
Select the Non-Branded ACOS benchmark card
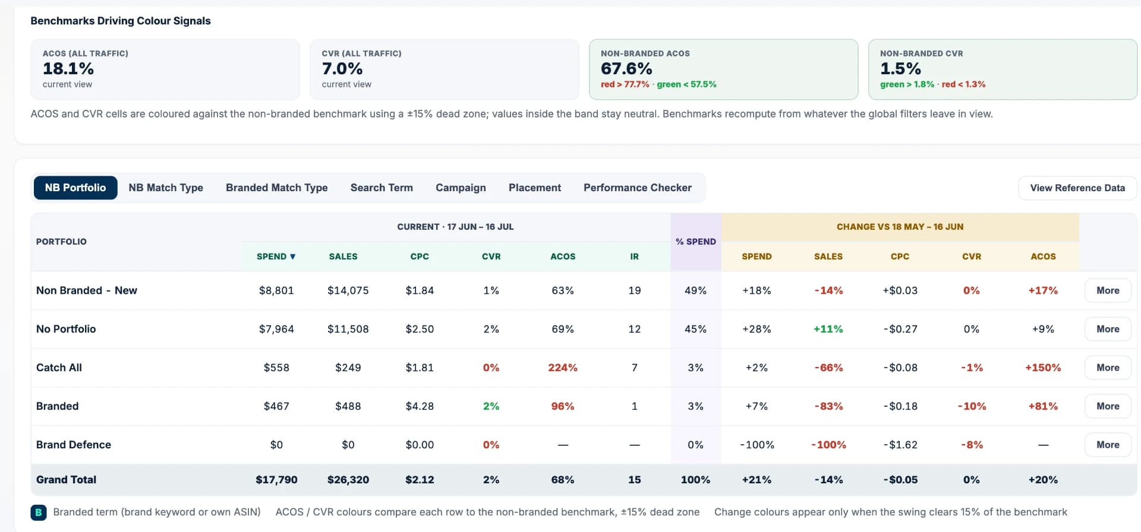[x=723, y=69]
